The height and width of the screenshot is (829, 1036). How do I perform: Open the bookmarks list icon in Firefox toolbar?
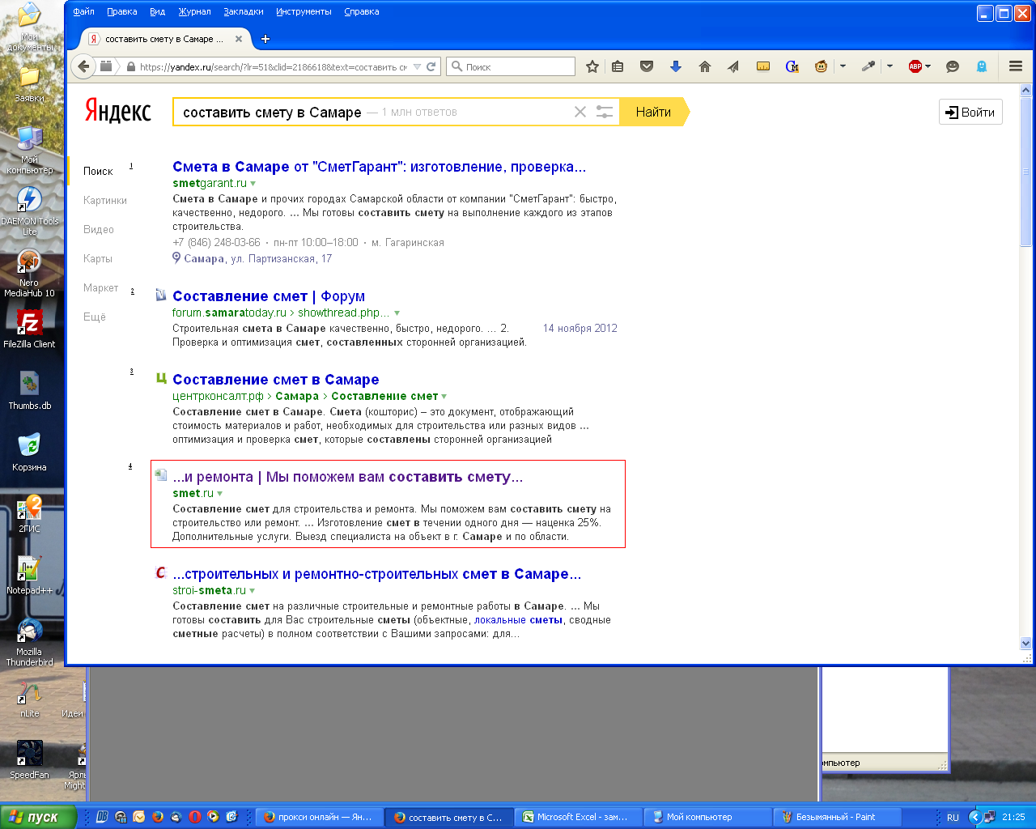(x=618, y=66)
